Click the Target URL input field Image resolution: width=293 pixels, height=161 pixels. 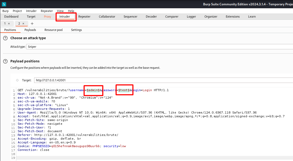click(x=160, y=80)
